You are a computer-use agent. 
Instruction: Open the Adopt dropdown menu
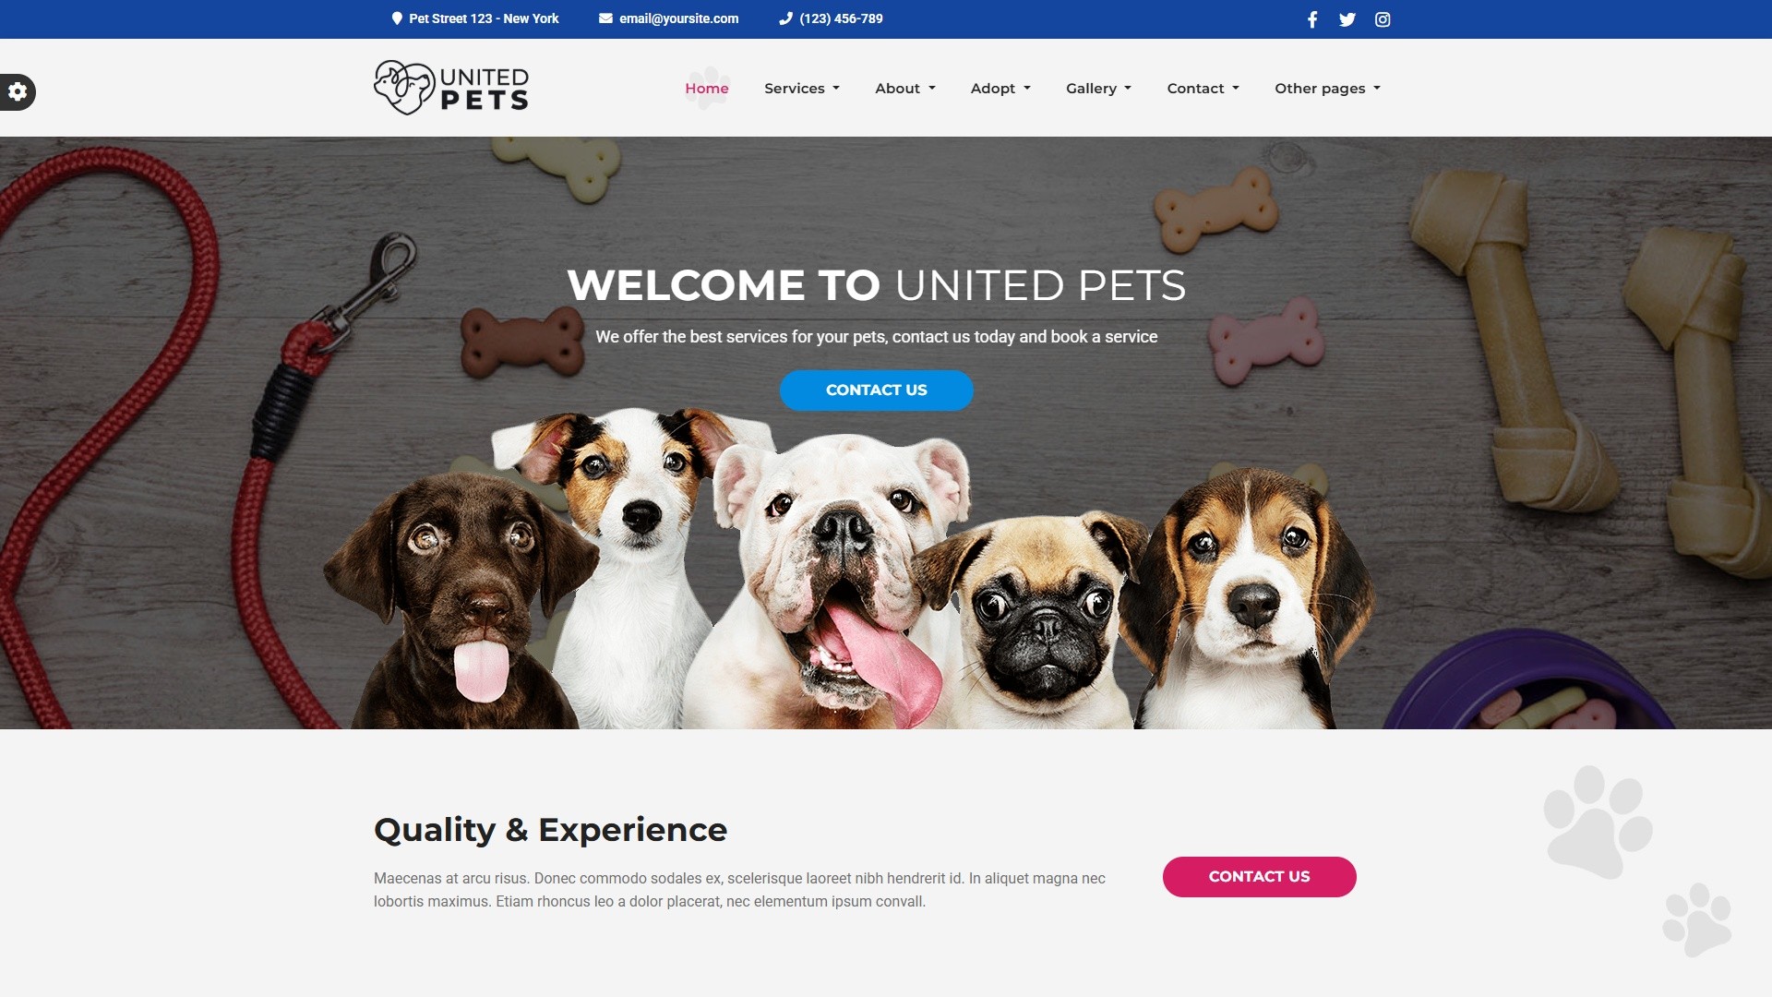click(1000, 89)
